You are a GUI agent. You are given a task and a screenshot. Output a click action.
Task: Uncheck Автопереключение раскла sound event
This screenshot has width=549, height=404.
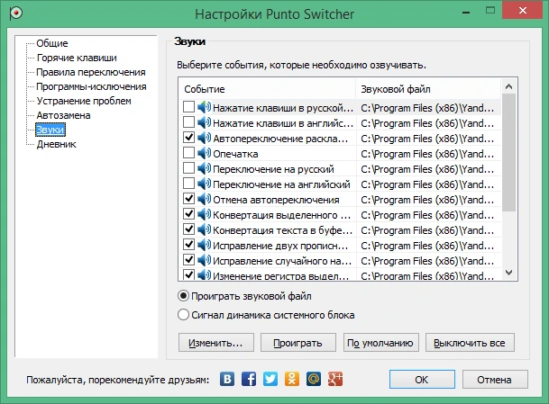188,138
